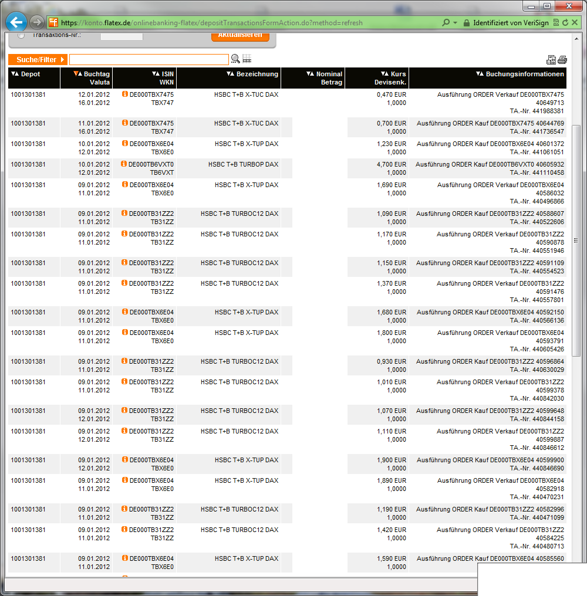Viewport: 587px width, 596px height.
Task: Click the WKN text TBX747 dated 12.01.2012
Action: pos(163,103)
